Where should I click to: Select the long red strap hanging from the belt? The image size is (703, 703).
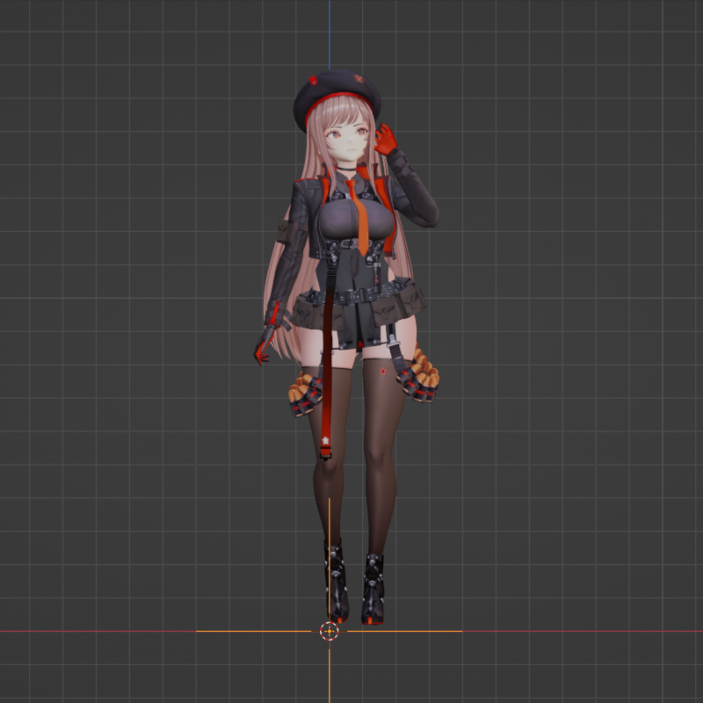click(x=327, y=367)
